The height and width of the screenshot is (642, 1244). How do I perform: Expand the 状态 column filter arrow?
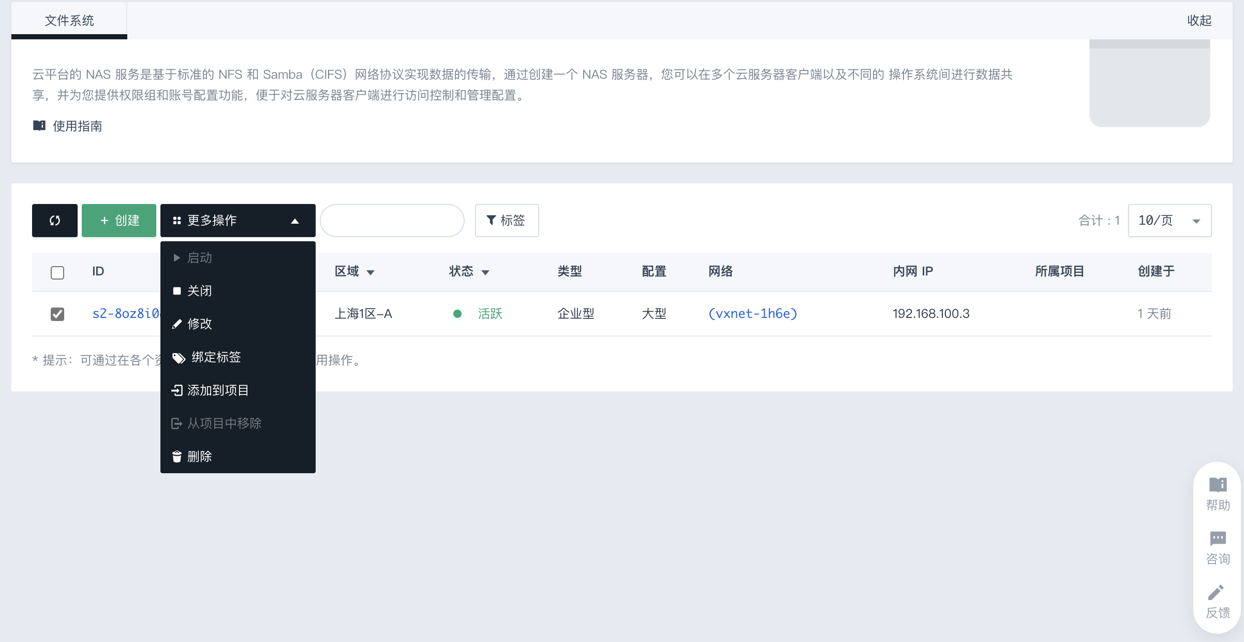485,272
